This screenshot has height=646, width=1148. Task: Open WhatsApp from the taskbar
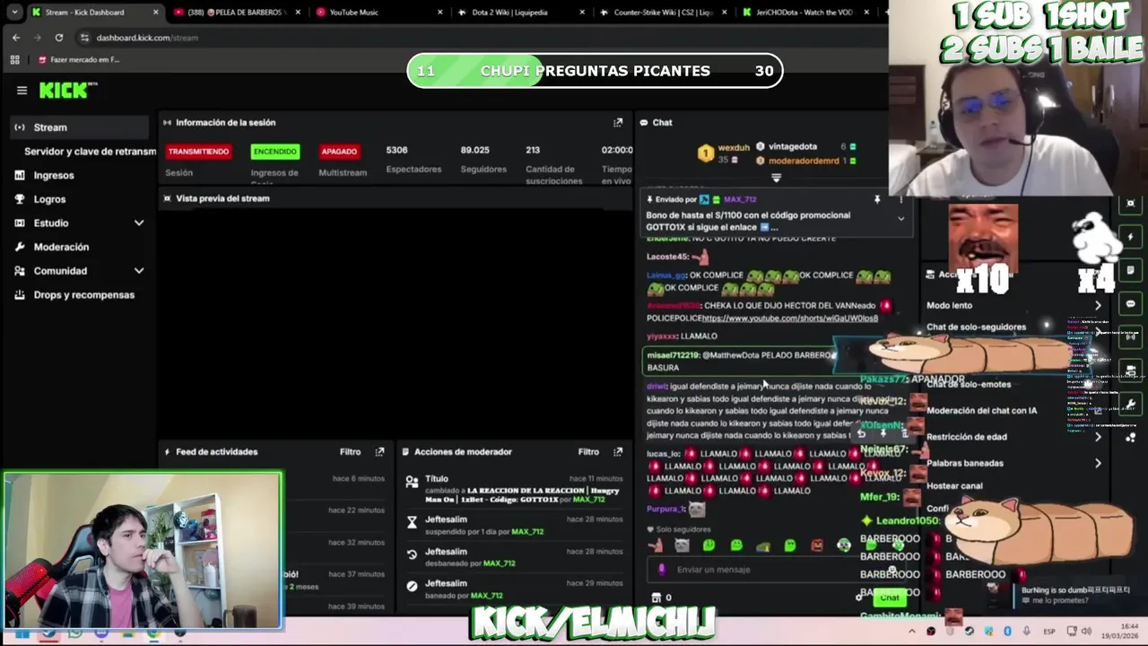(x=74, y=632)
